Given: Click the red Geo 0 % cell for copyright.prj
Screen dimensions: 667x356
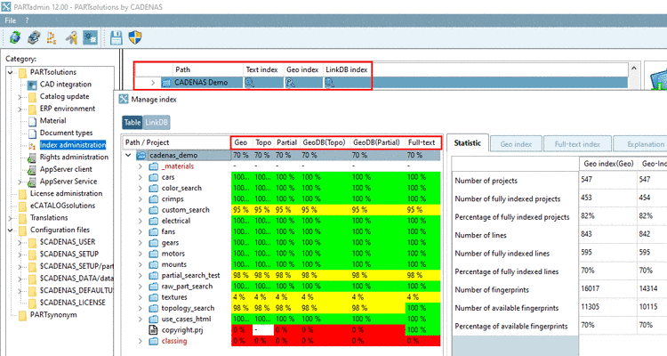Looking at the screenshot, I should (x=242, y=330).
